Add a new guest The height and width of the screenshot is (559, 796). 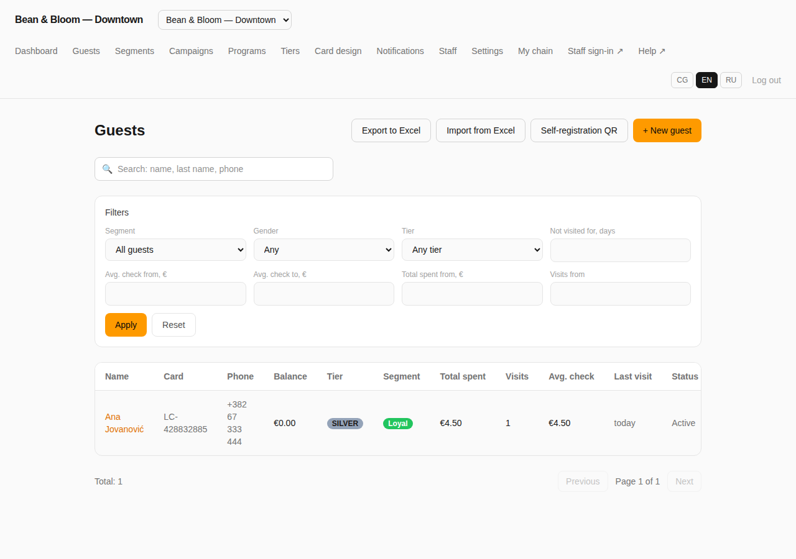pyautogui.click(x=667, y=130)
